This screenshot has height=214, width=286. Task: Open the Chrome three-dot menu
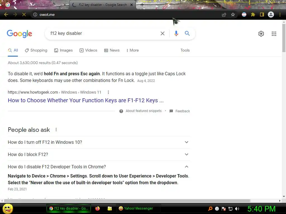(280, 14)
